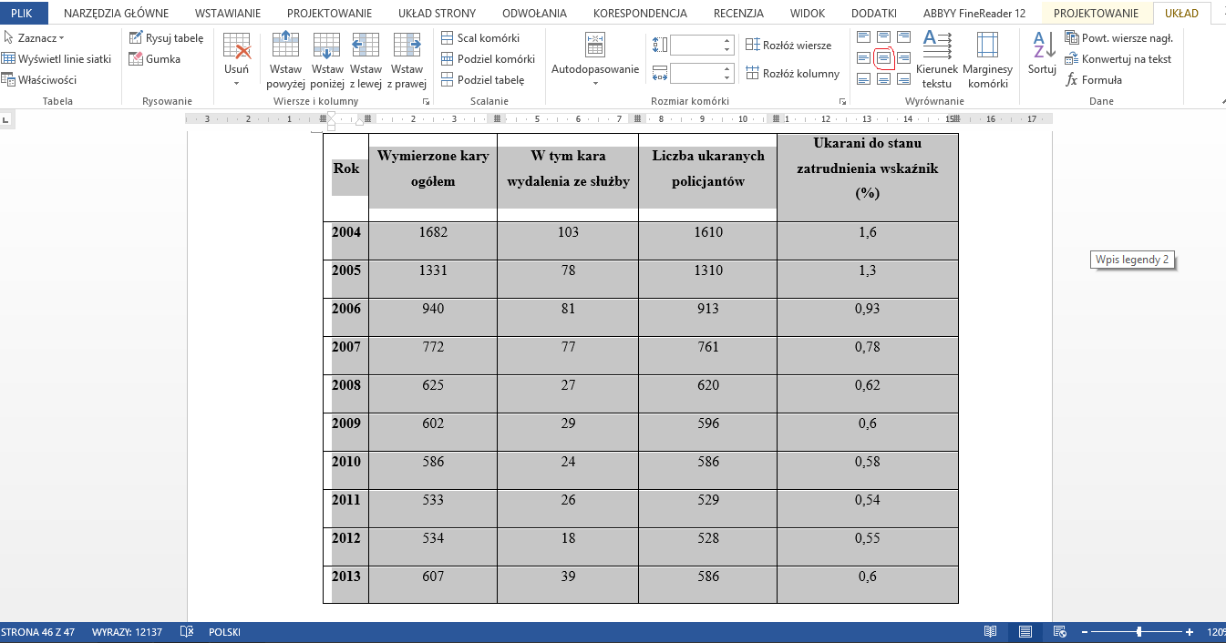1226x643 pixels.
Task: Click the zoom slider in status bar
Action: (x=1138, y=632)
